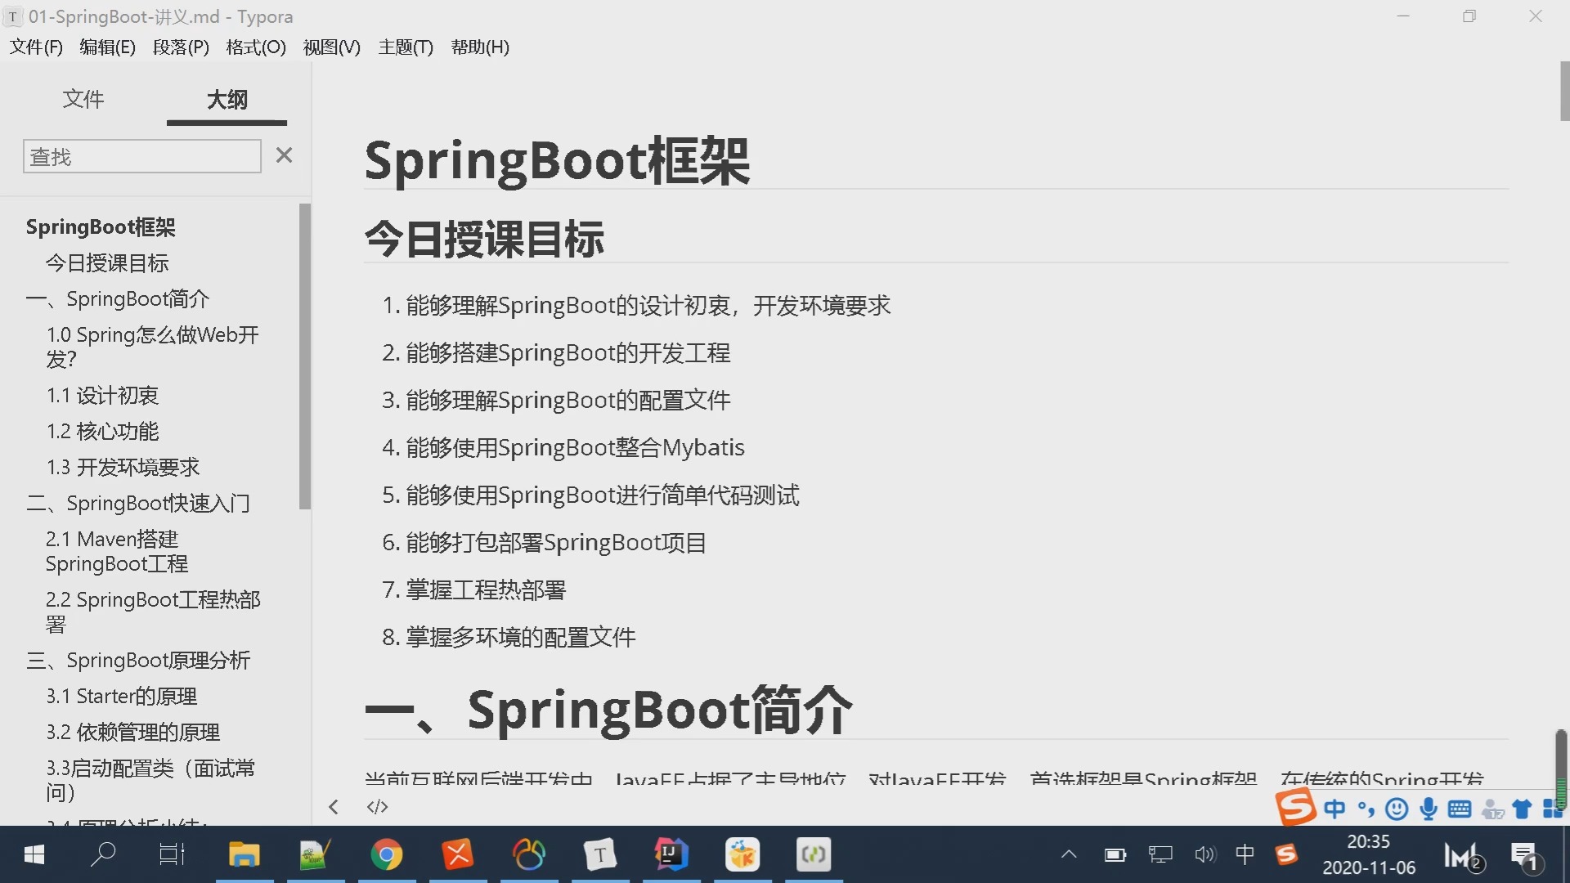Image resolution: width=1570 pixels, height=883 pixels.
Task: Jump to 一、SpringBoot简介 in outline
Action: [118, 299]
